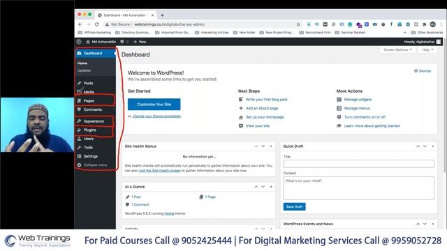Click the Save Draft button
447x251 pixels.
click(x=294, y=206)
